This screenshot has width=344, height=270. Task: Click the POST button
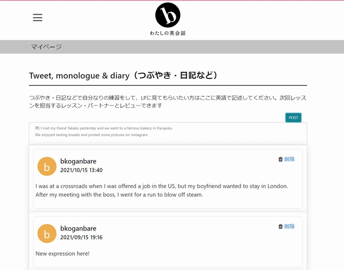[x=293, y=118]
